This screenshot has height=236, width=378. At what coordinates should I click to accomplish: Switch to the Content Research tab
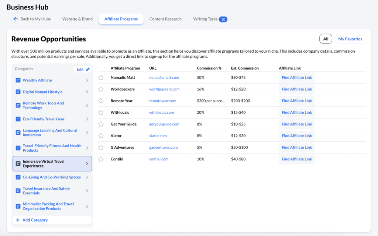coord(165,19)
